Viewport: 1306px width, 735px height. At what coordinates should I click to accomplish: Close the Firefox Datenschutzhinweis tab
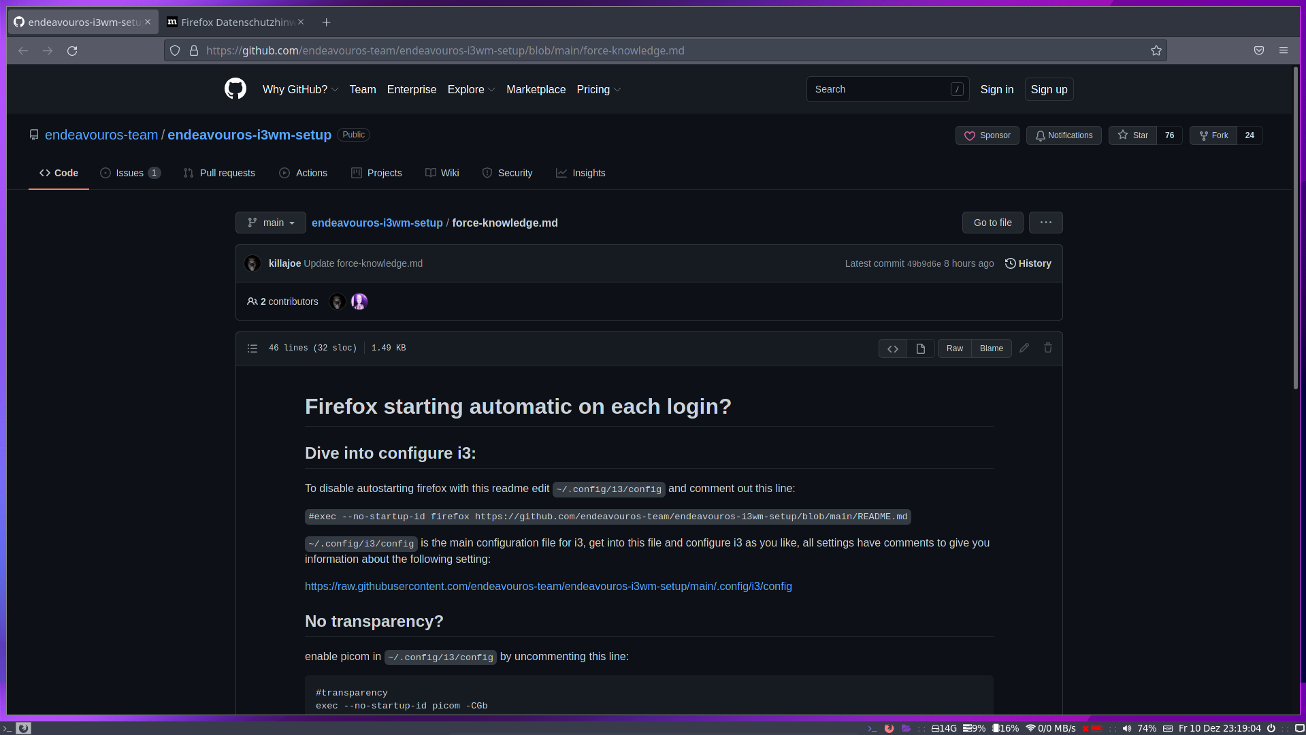pos(301,22)
